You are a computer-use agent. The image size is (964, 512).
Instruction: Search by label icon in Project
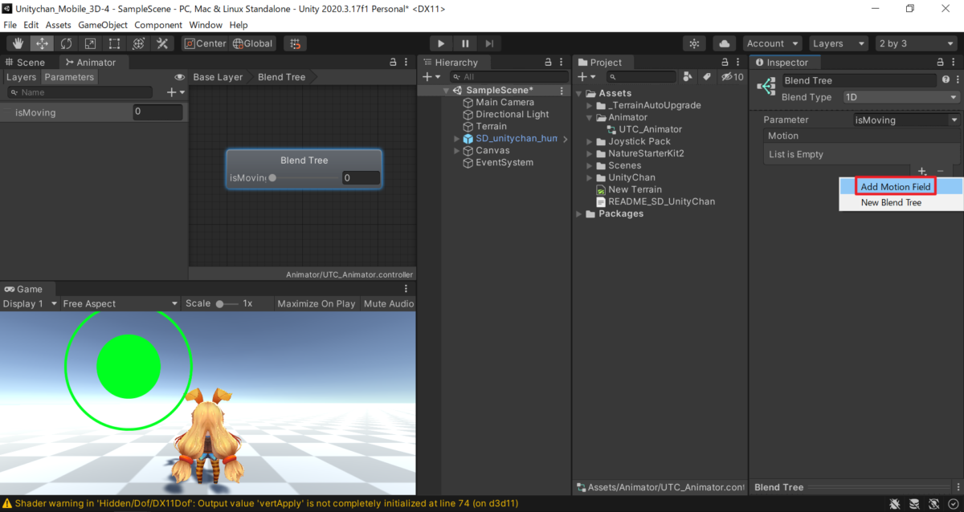pos(706,77)
